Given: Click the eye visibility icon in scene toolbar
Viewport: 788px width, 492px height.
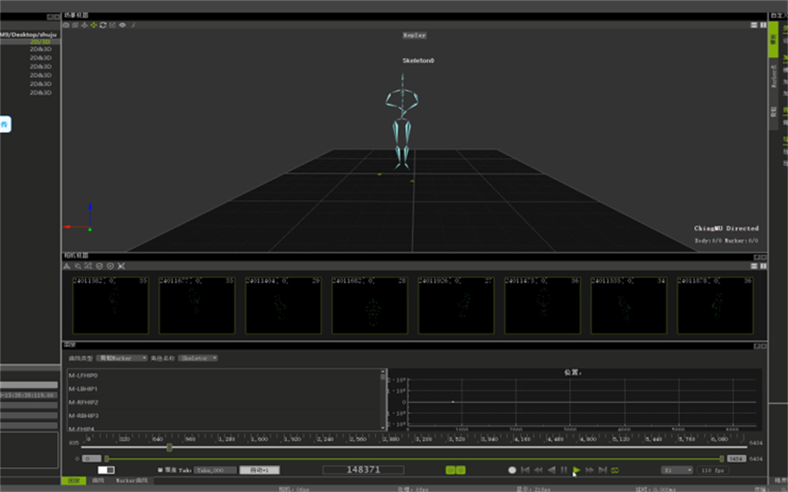Looking at the screenshot, I should click(122, 25).
